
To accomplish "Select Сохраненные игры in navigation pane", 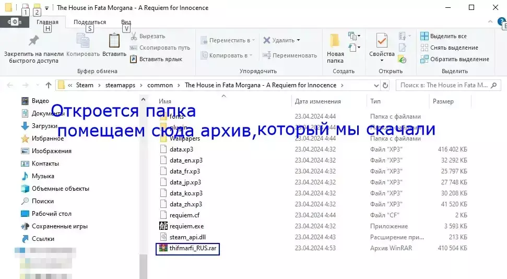I will (54, 226).
